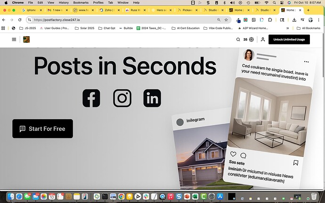
Task: Open the User Guides | Pro... bookmark
Action: (x=55, y=28)
